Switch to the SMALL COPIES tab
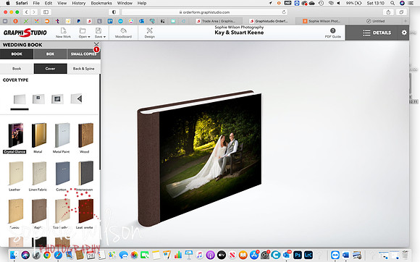Viewport: 420px width, 262px height. 83,54
